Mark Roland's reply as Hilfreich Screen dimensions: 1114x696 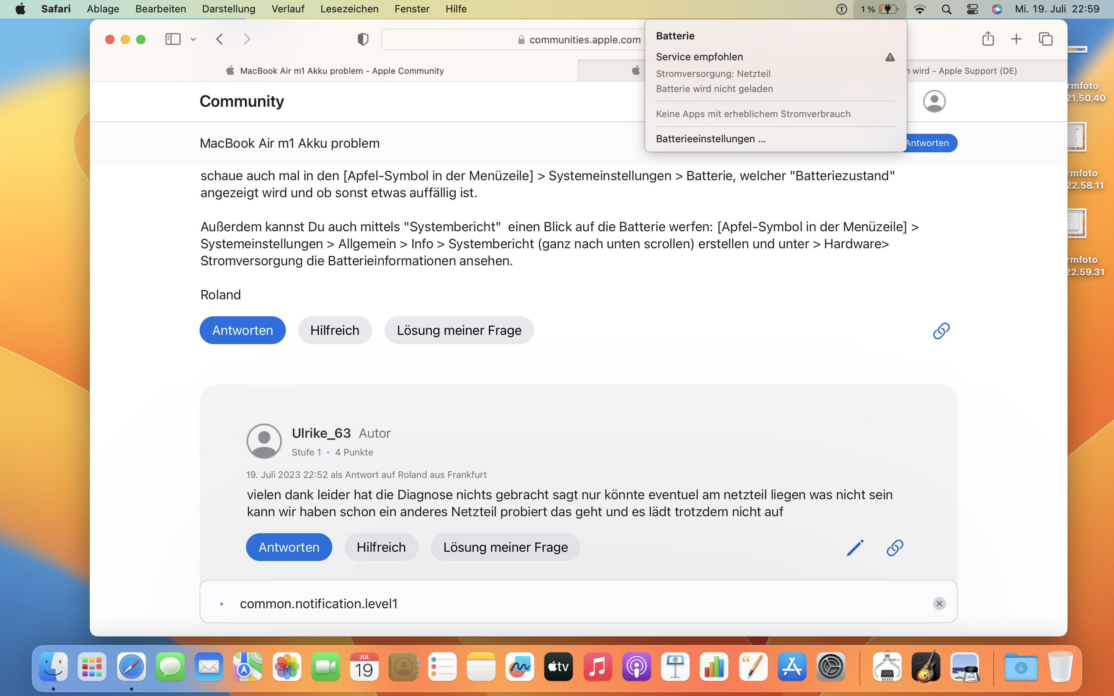[335, 330]
